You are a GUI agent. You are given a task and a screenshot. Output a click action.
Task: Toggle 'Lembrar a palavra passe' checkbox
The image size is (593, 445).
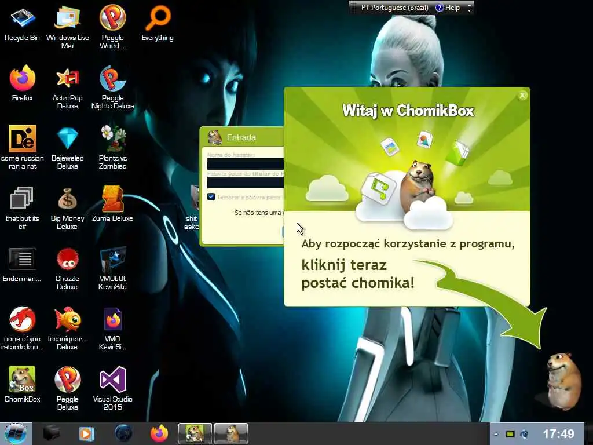[x=211, y=197]
